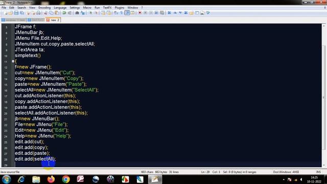Click the Zoom In toolbar icon

tap(90, 13)
